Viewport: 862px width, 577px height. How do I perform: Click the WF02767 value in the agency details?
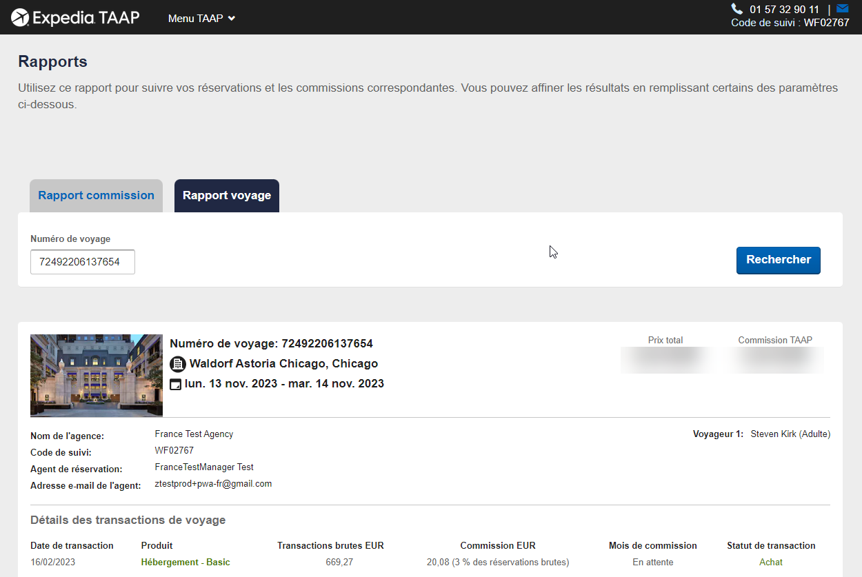point(174,451)
